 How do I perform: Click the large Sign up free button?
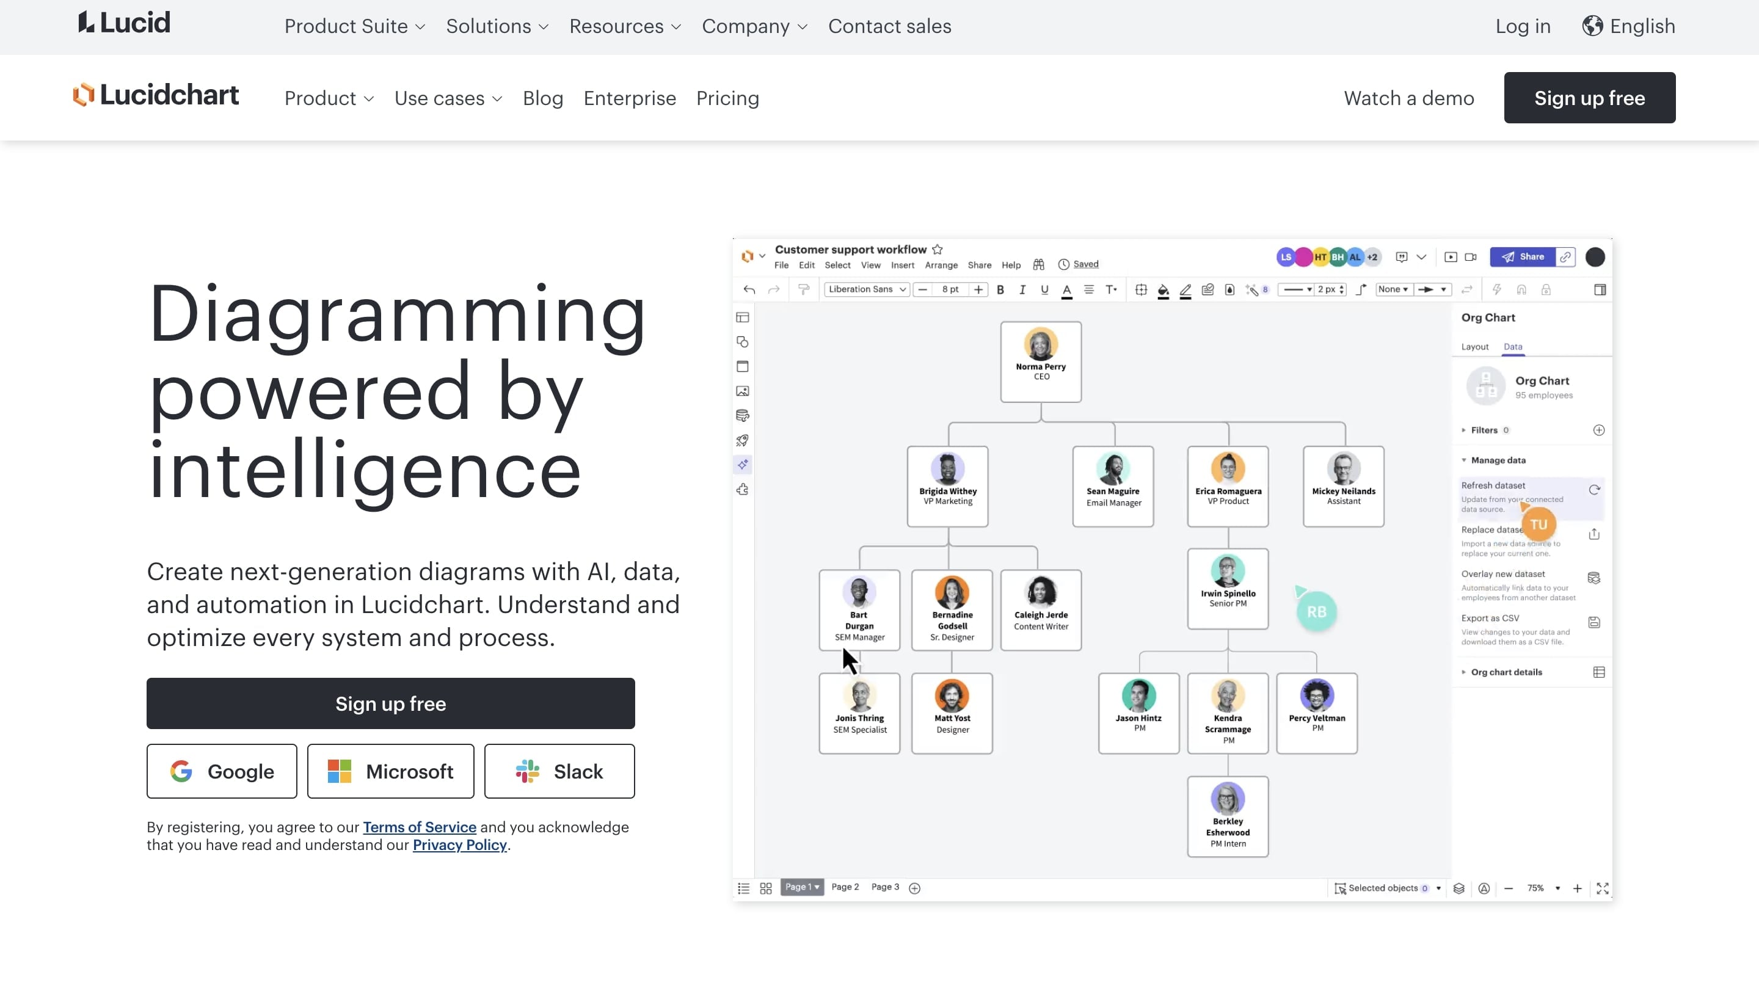pyautogui.click(x=391, y=704)
